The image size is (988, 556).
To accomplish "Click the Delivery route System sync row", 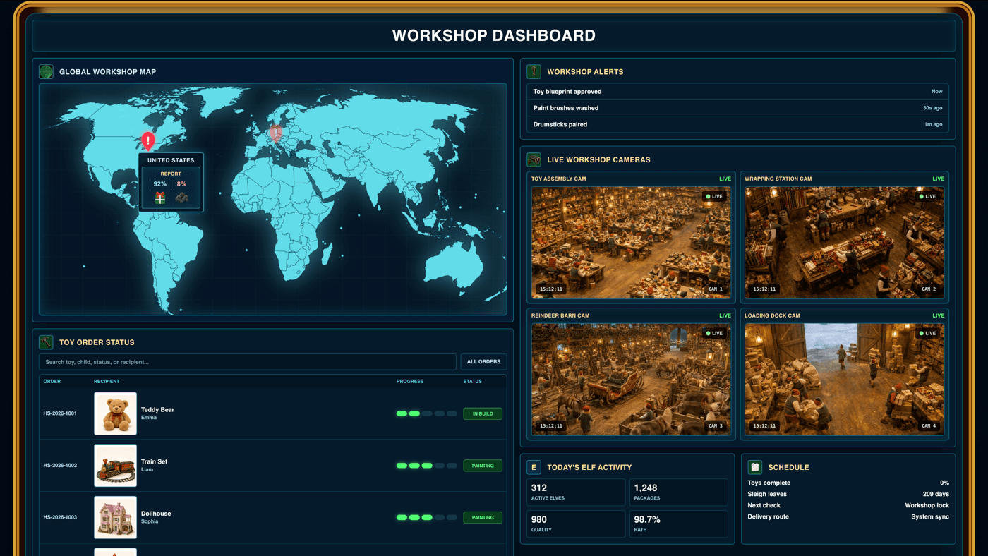I will point(848,516).
